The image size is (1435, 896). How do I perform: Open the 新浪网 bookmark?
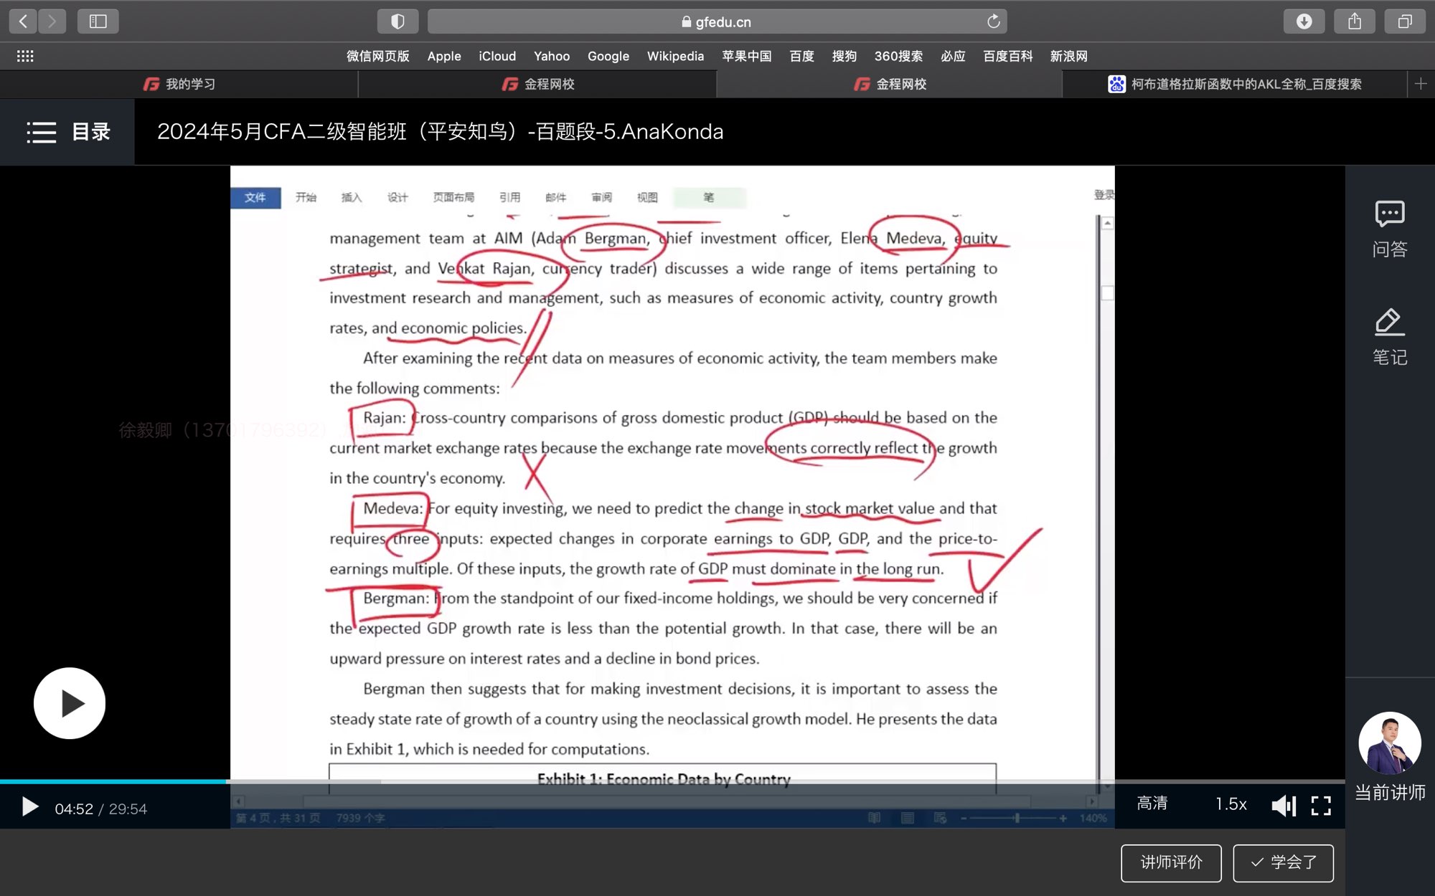tap(1068, 56)
